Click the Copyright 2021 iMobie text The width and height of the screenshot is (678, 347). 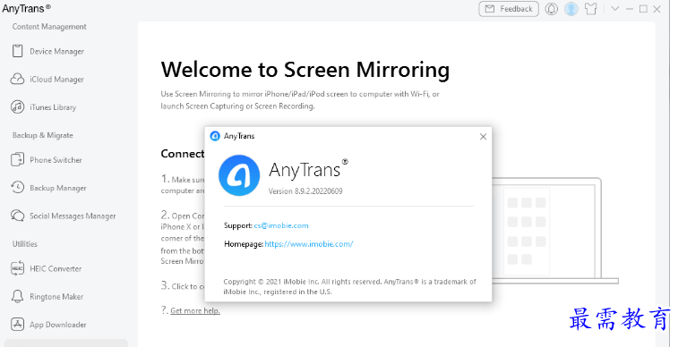point(349,286)
